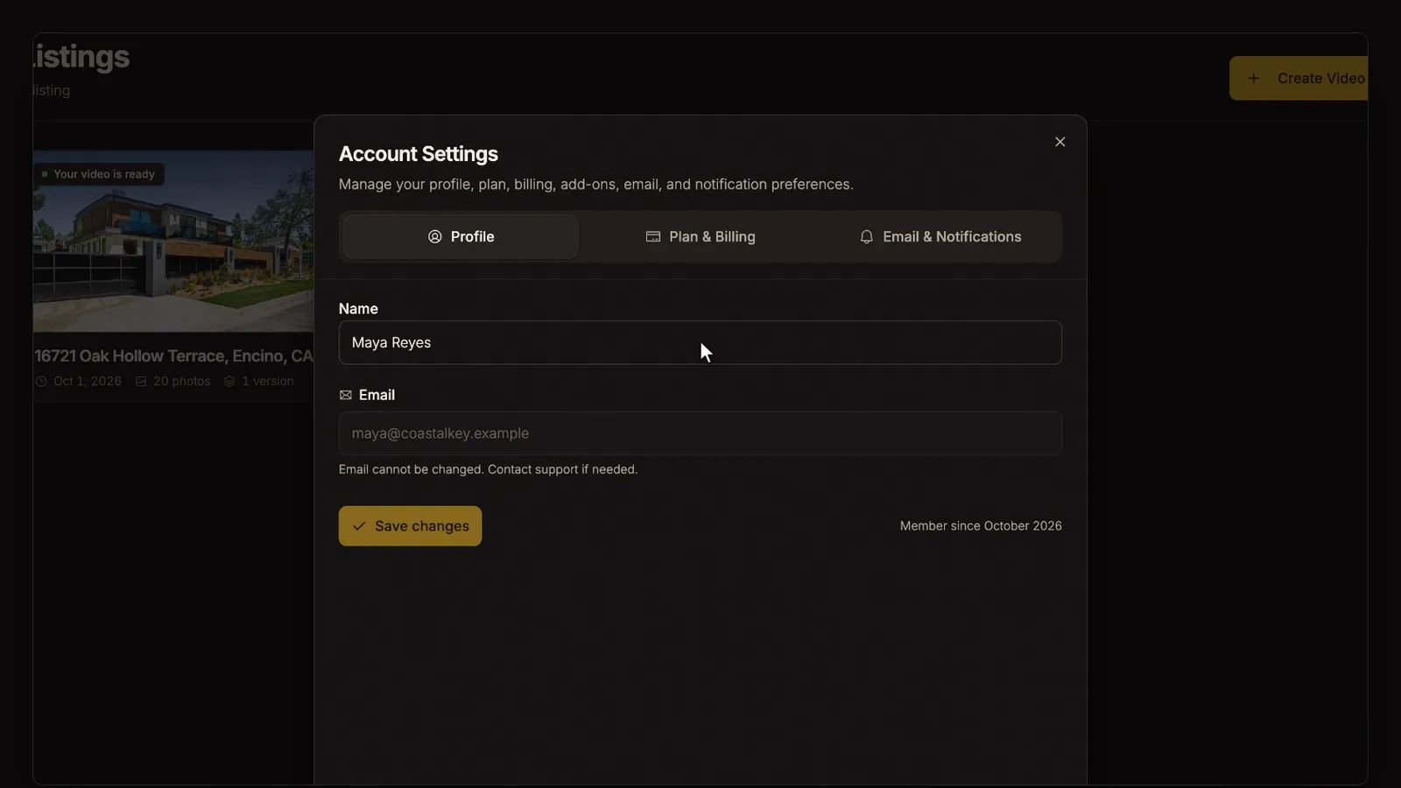Click the 'Oct 1, 2026' date label
1401x788 pixels.
(x=88, y=381)
